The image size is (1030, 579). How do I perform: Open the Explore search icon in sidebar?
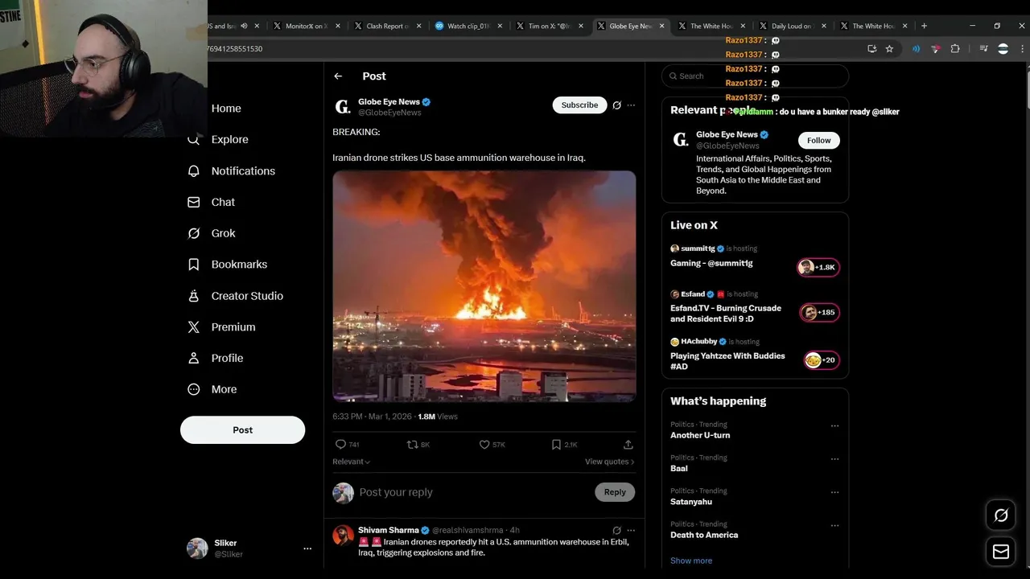tap(194, 140)
